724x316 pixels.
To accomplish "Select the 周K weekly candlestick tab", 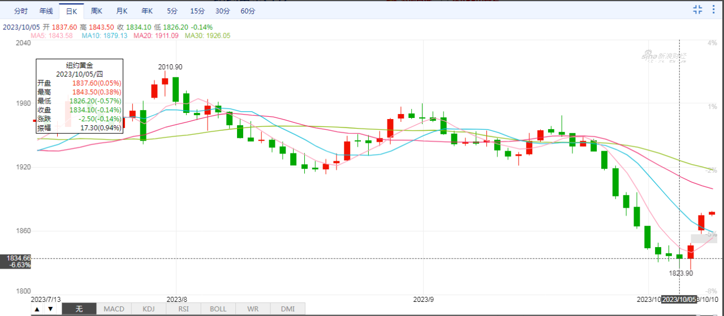I will pyautogui.click(x=97, y=11).
